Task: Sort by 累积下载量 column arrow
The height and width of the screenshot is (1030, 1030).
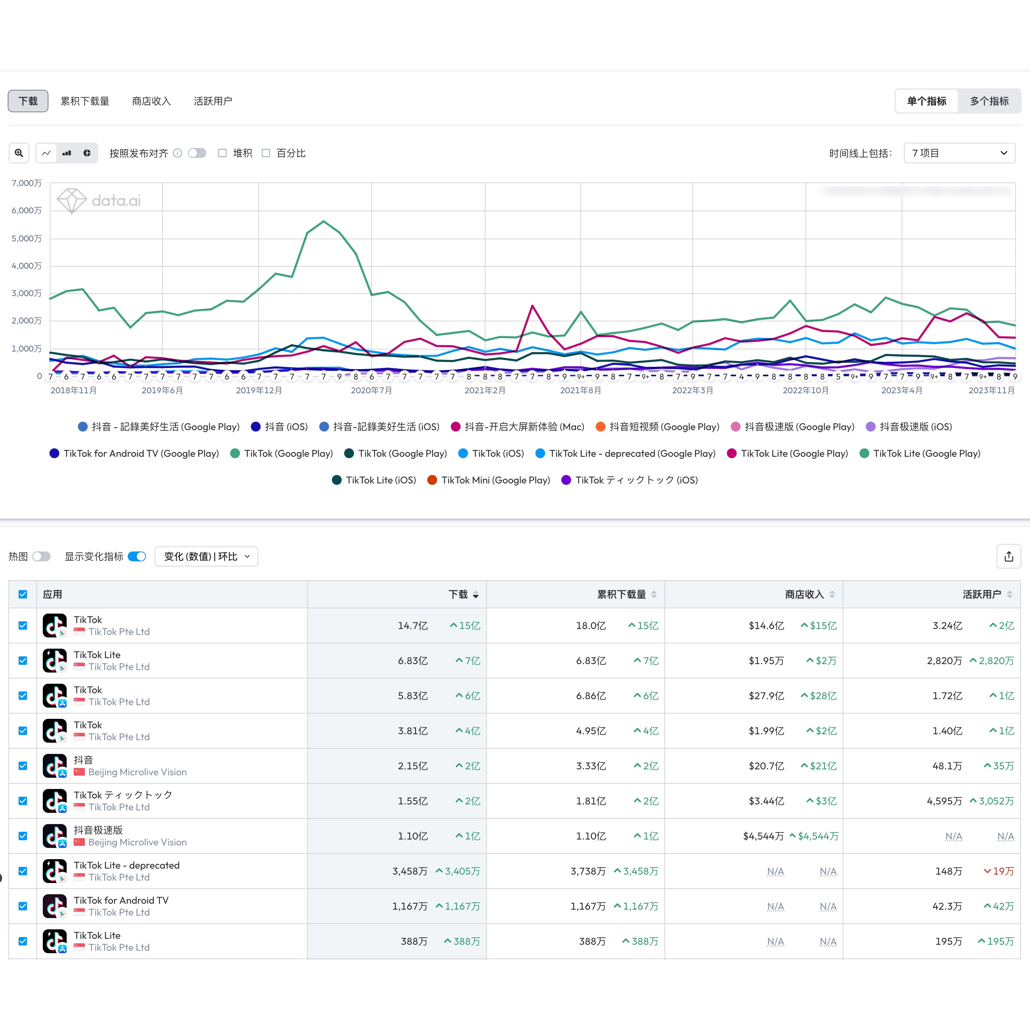Action: click(x=654, y=595)
